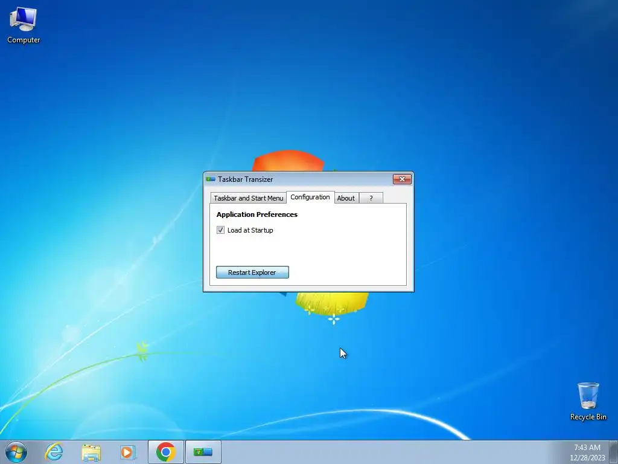Screen dimensions: 618x464
Task: Switch to Taskbar and Start Menu tab
Action: tap(249, 198)
